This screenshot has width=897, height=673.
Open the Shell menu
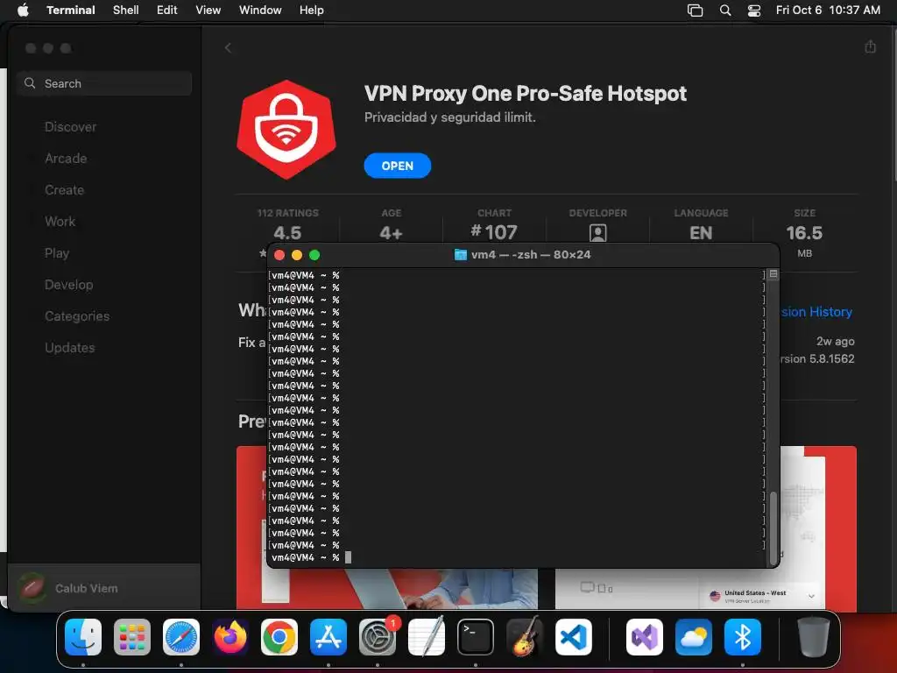125,10
